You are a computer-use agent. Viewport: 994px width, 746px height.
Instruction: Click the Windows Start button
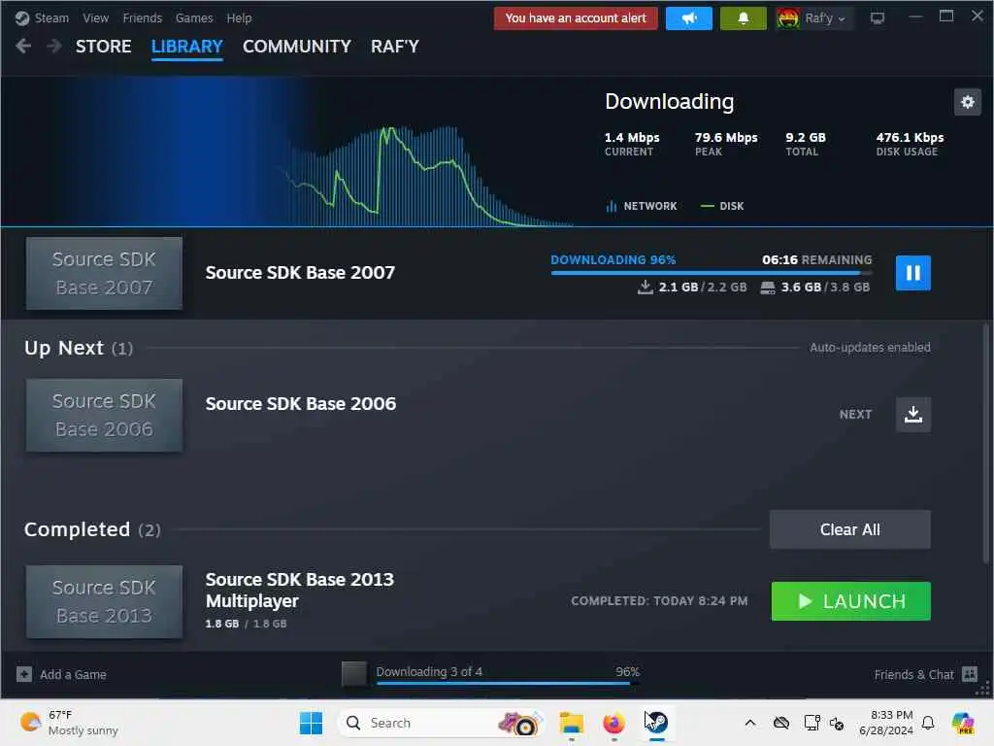click(311, 723)
